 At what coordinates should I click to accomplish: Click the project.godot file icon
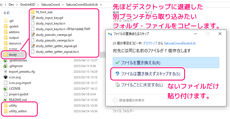pyautogui.click(x=6, y=94)
